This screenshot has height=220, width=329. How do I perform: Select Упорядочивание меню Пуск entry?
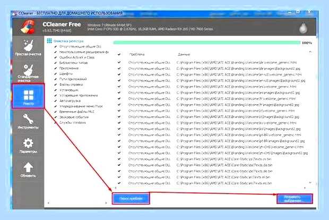[81, 106]
